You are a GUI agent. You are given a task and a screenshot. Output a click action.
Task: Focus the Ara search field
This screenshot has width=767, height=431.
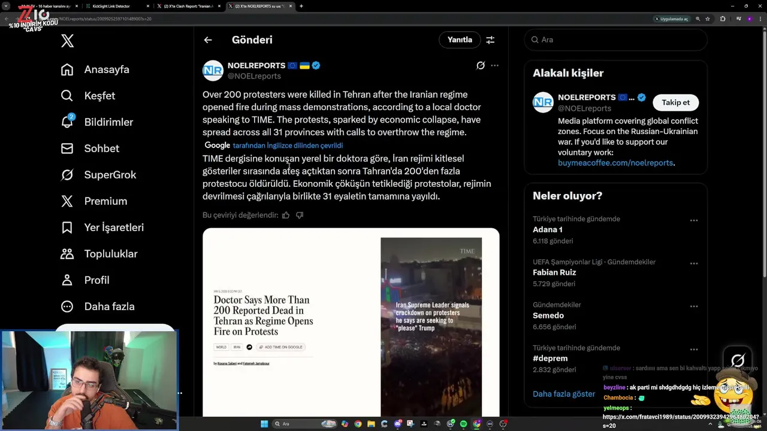pyautogui.click(x=615, y=40)
